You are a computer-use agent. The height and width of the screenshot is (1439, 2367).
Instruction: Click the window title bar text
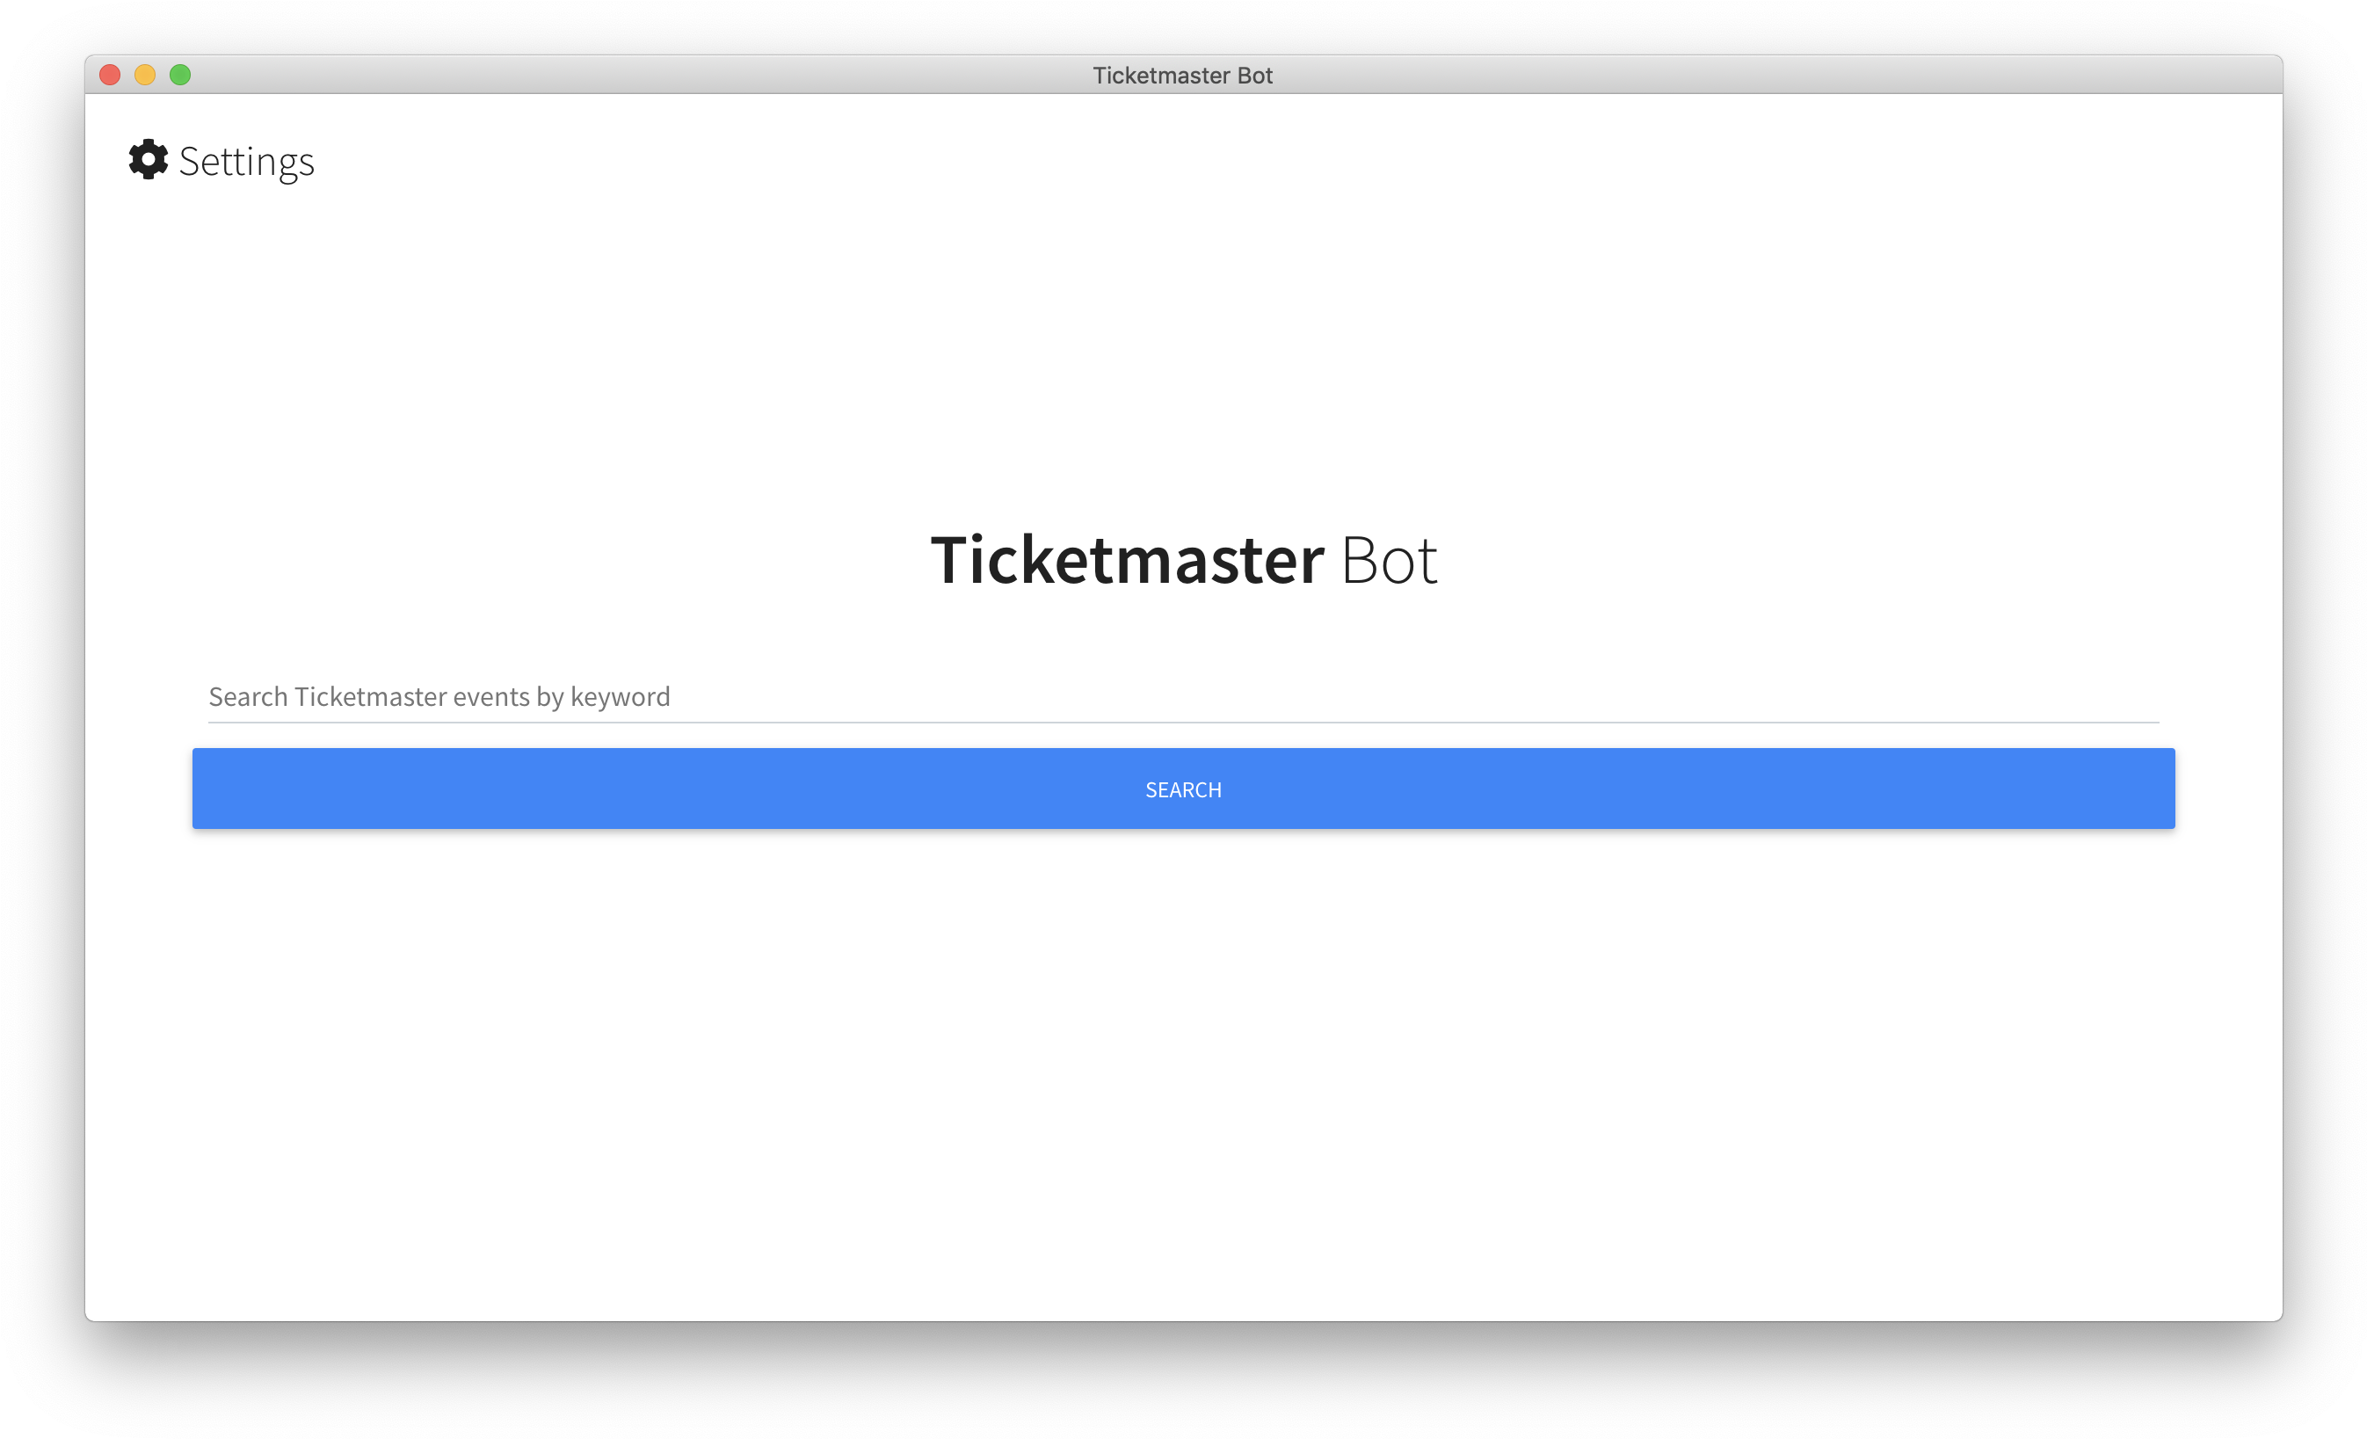coord(1181,75)
